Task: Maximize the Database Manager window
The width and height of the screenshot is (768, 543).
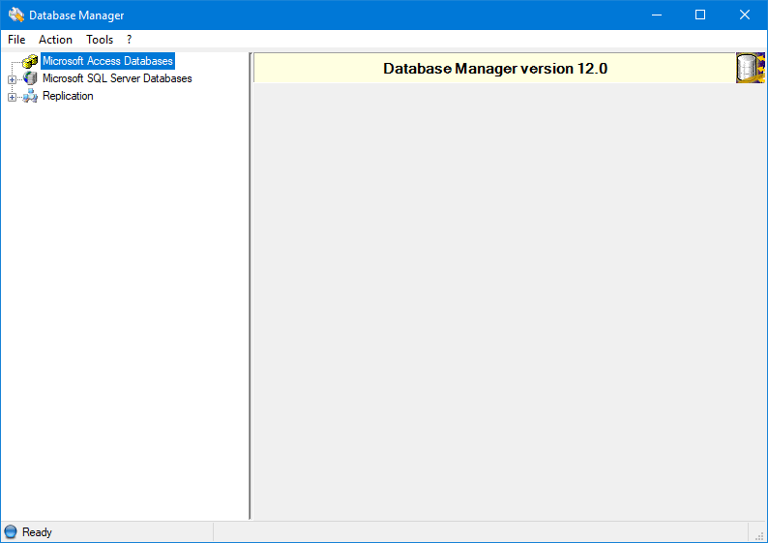Action: click(700, 15)
